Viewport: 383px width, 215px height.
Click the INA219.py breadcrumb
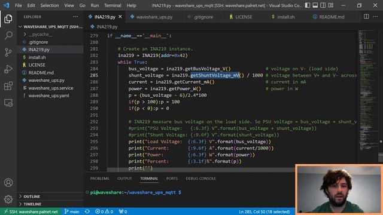click(104, 26)
